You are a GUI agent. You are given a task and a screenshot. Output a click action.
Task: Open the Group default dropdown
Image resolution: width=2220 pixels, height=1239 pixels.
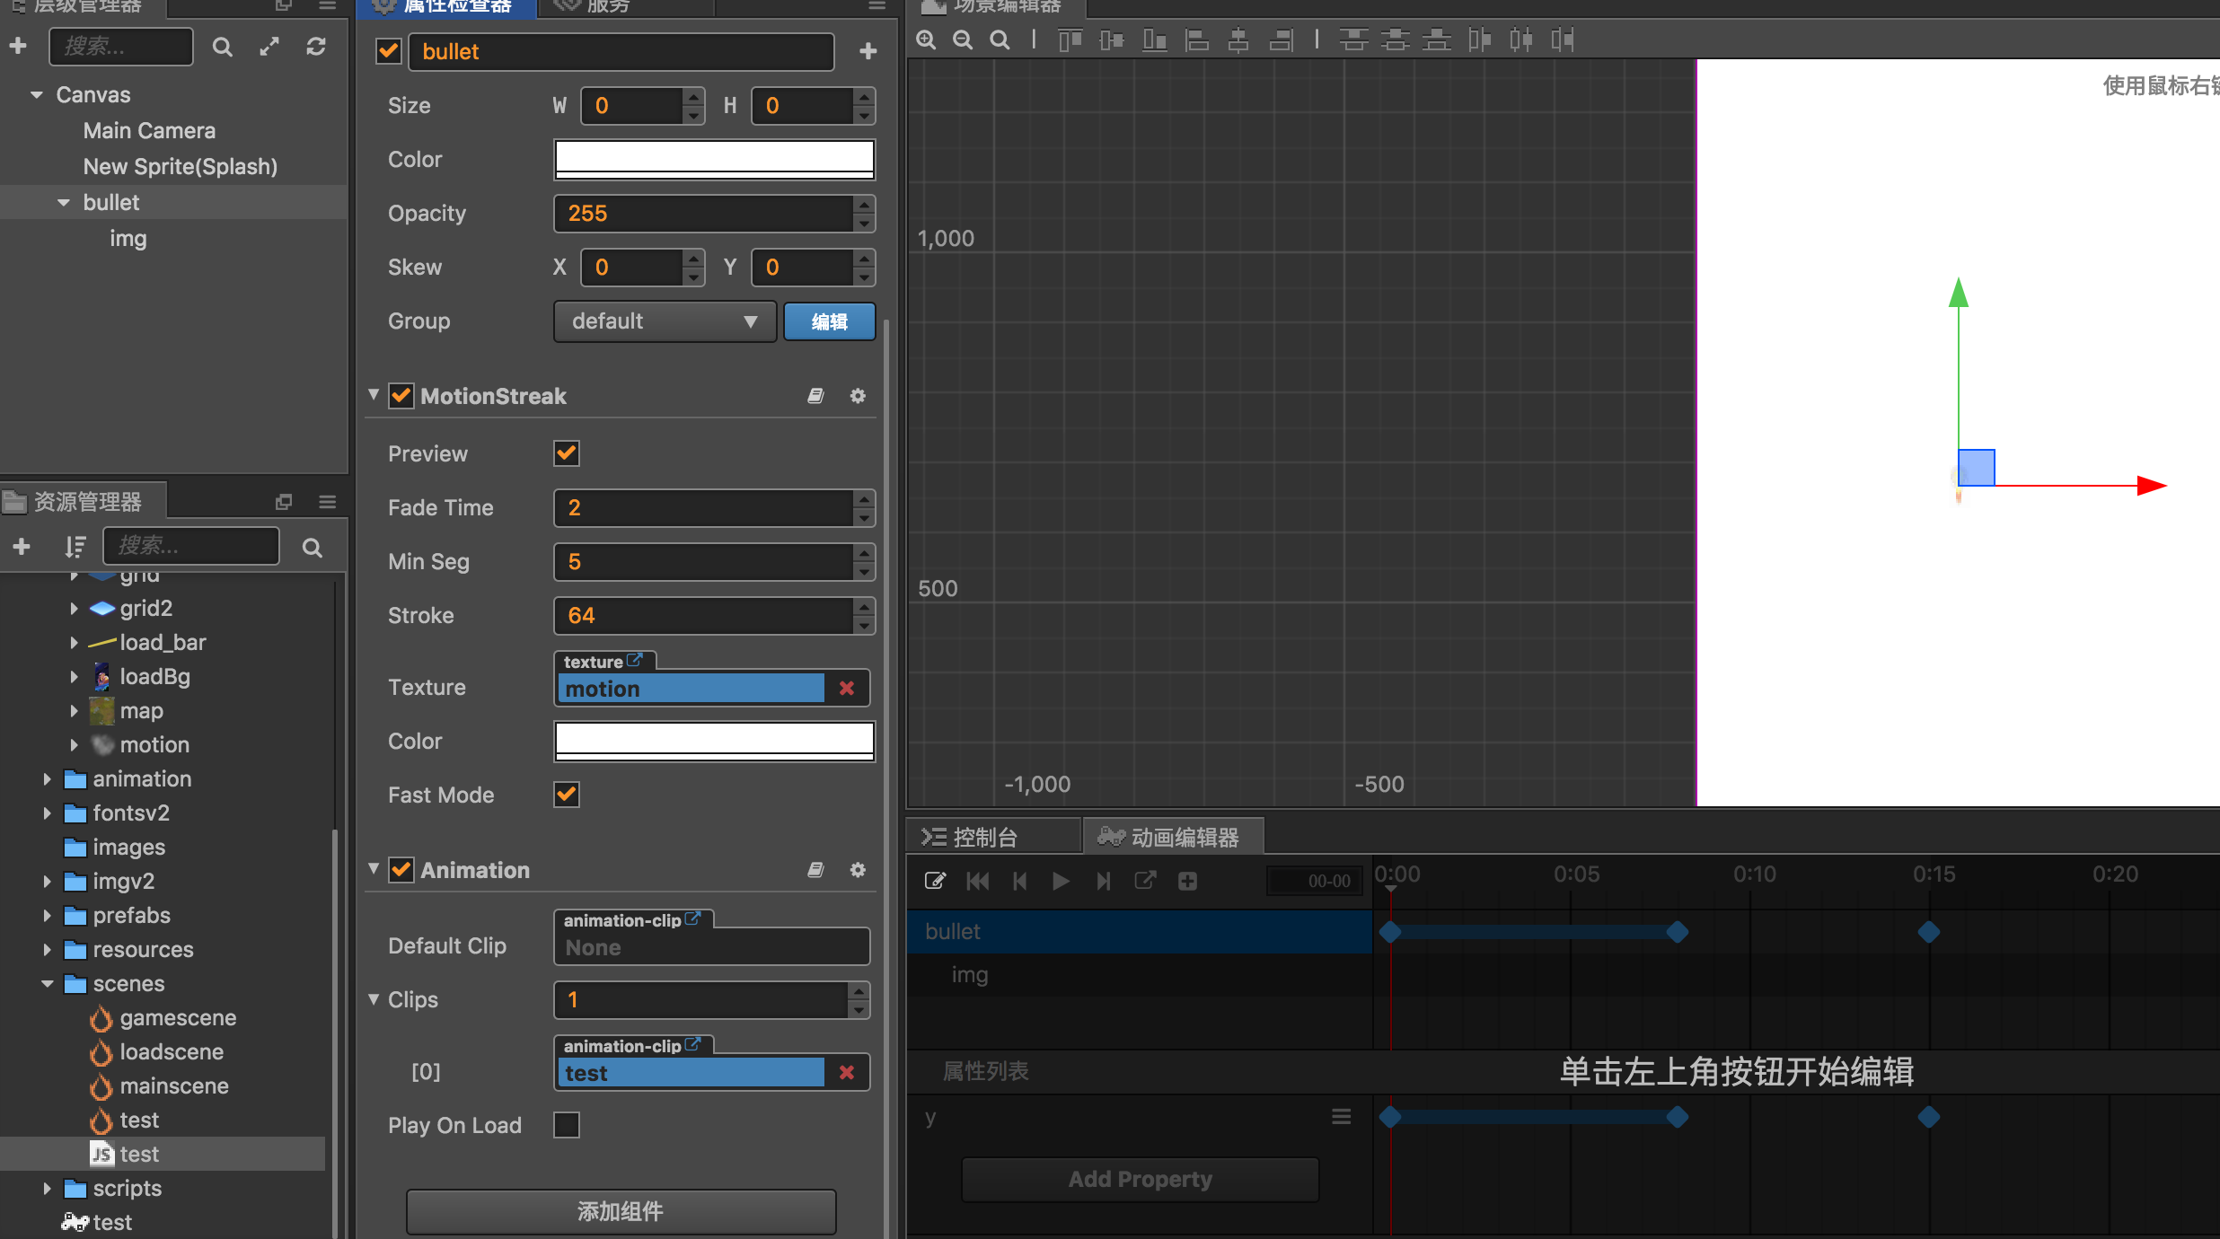[664, 321]
